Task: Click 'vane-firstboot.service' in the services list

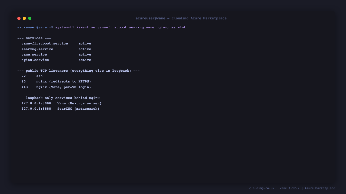Action: click(x=45, y=44)
